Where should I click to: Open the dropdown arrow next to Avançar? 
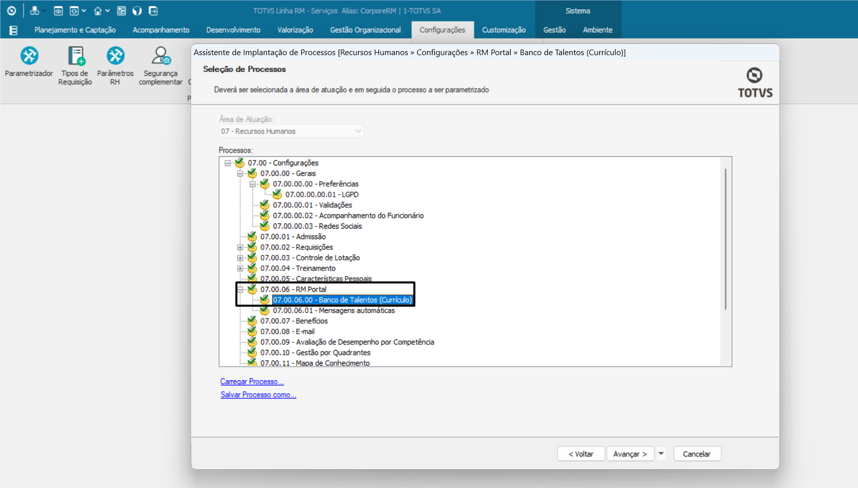pyautogui.click(x=661, y=454)
